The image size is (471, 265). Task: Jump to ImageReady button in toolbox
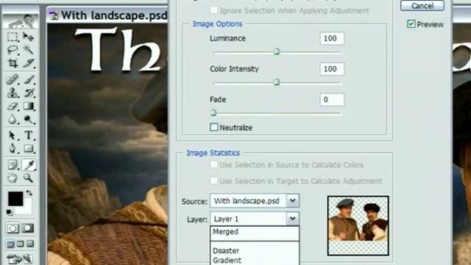coord(20,258)
